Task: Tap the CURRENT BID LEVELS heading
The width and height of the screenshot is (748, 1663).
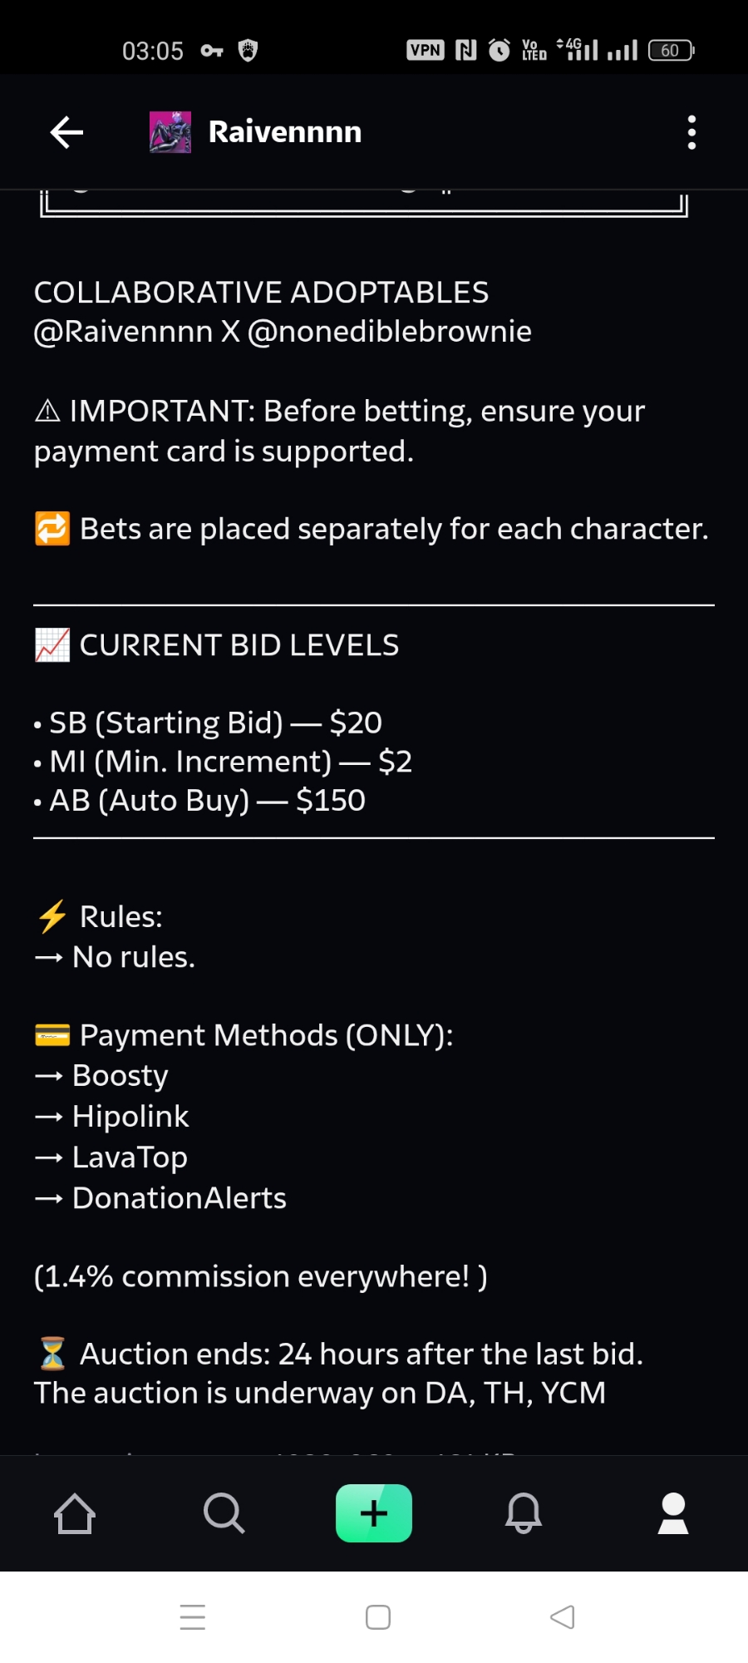Action: pyautogui.click(x=239, y=645)
